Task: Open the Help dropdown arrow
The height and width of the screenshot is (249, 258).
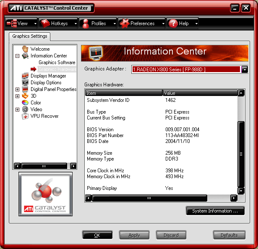Action: point(196,23)
